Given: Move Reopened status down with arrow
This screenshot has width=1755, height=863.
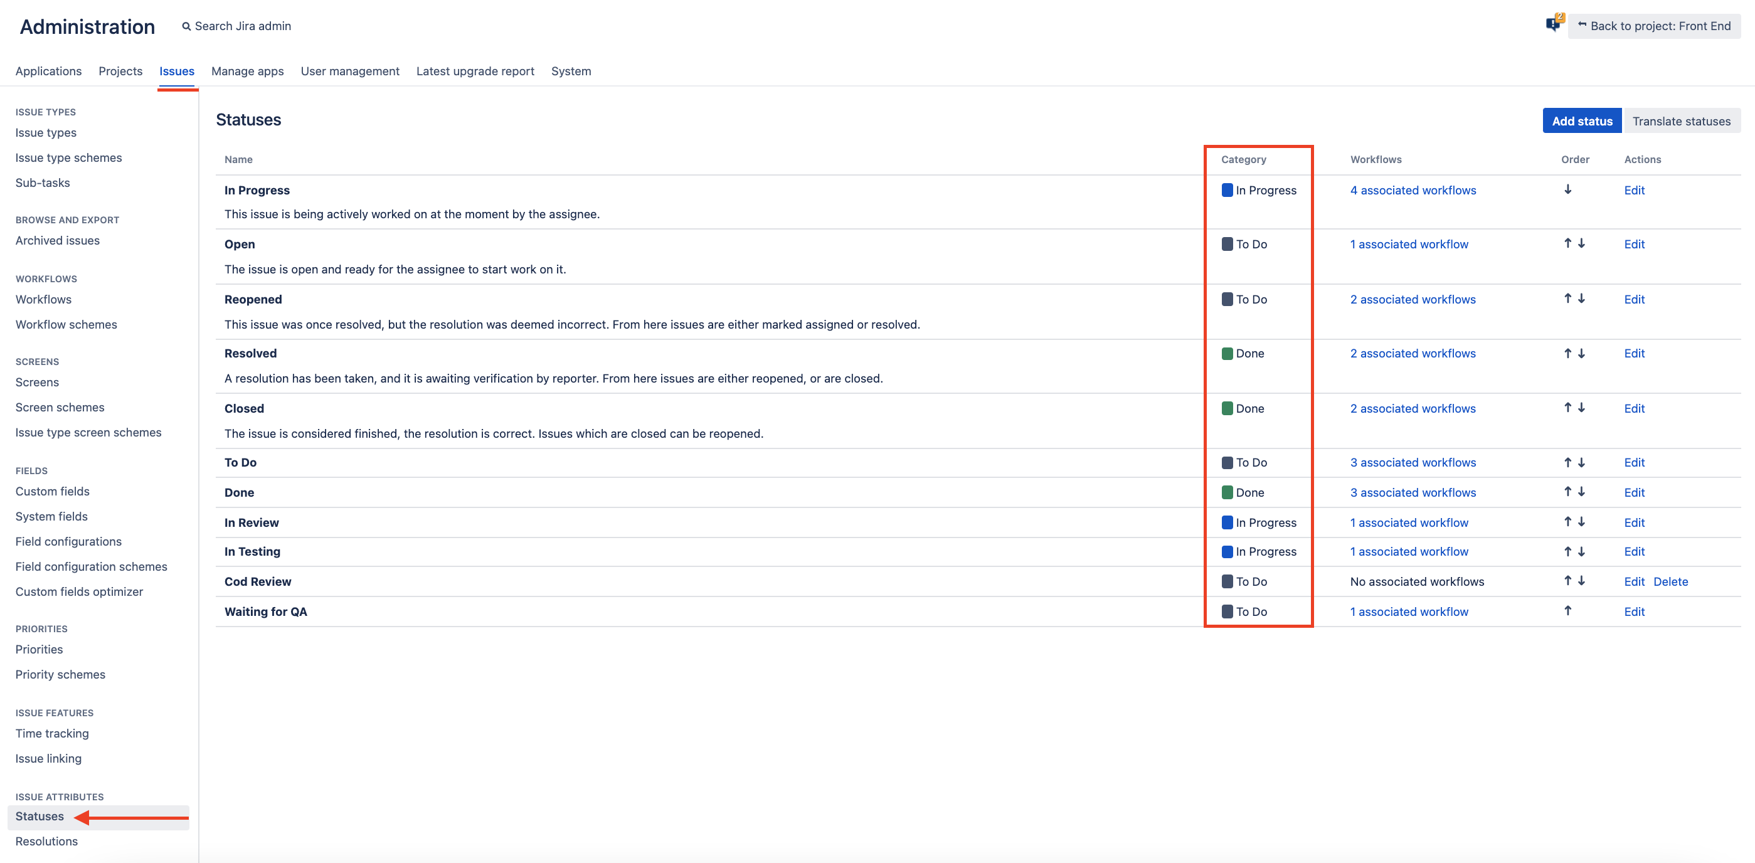Looking at the screenshot, I should (1581, 299).
